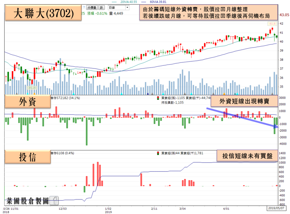Click the red-green legend icon beside 買賣超(張)44
The height and width of the screenshot is (214, 290).
coord(158,153)
